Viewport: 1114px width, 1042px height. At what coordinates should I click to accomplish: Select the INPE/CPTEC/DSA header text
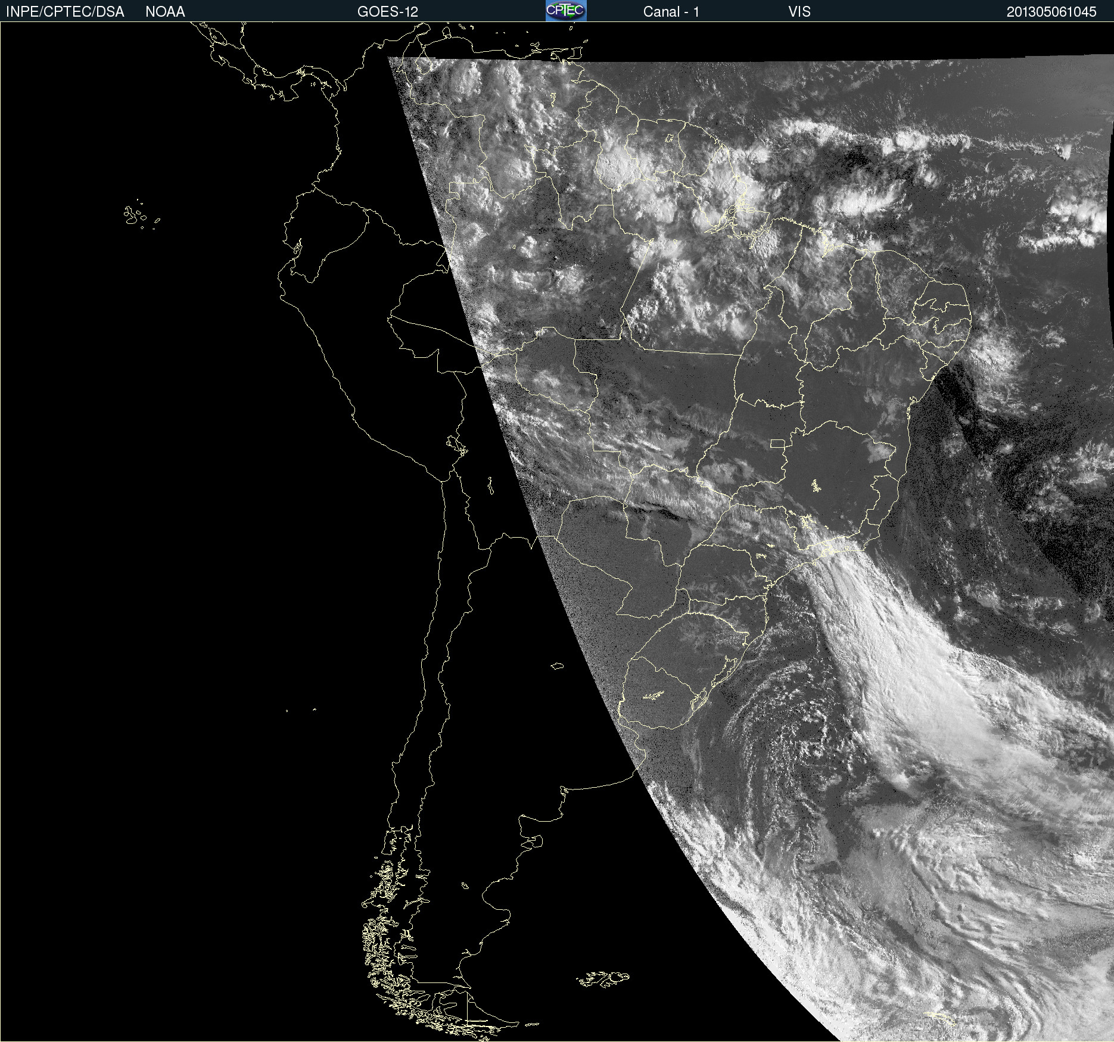point(65,12)
